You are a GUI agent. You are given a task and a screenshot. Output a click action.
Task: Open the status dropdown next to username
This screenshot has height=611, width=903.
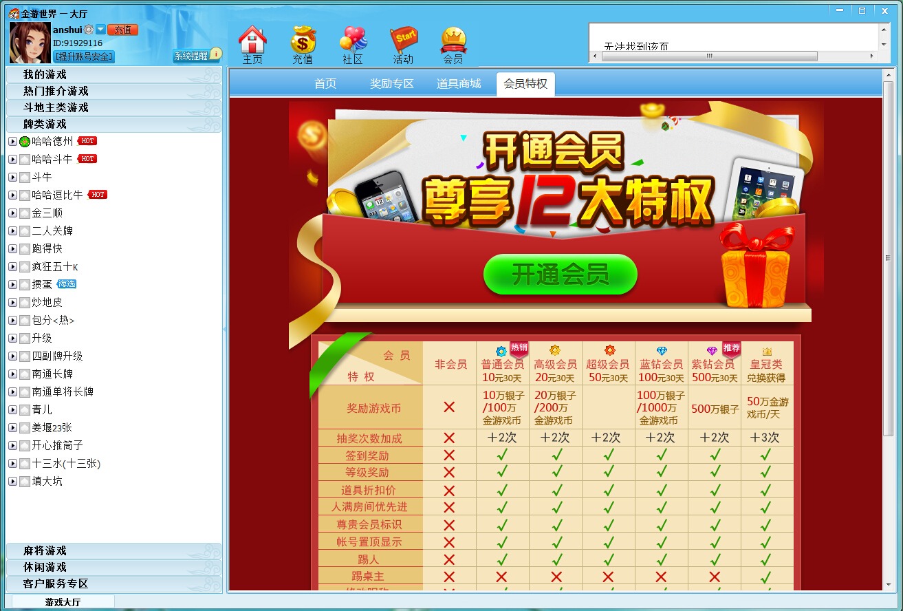pos(100,30)
